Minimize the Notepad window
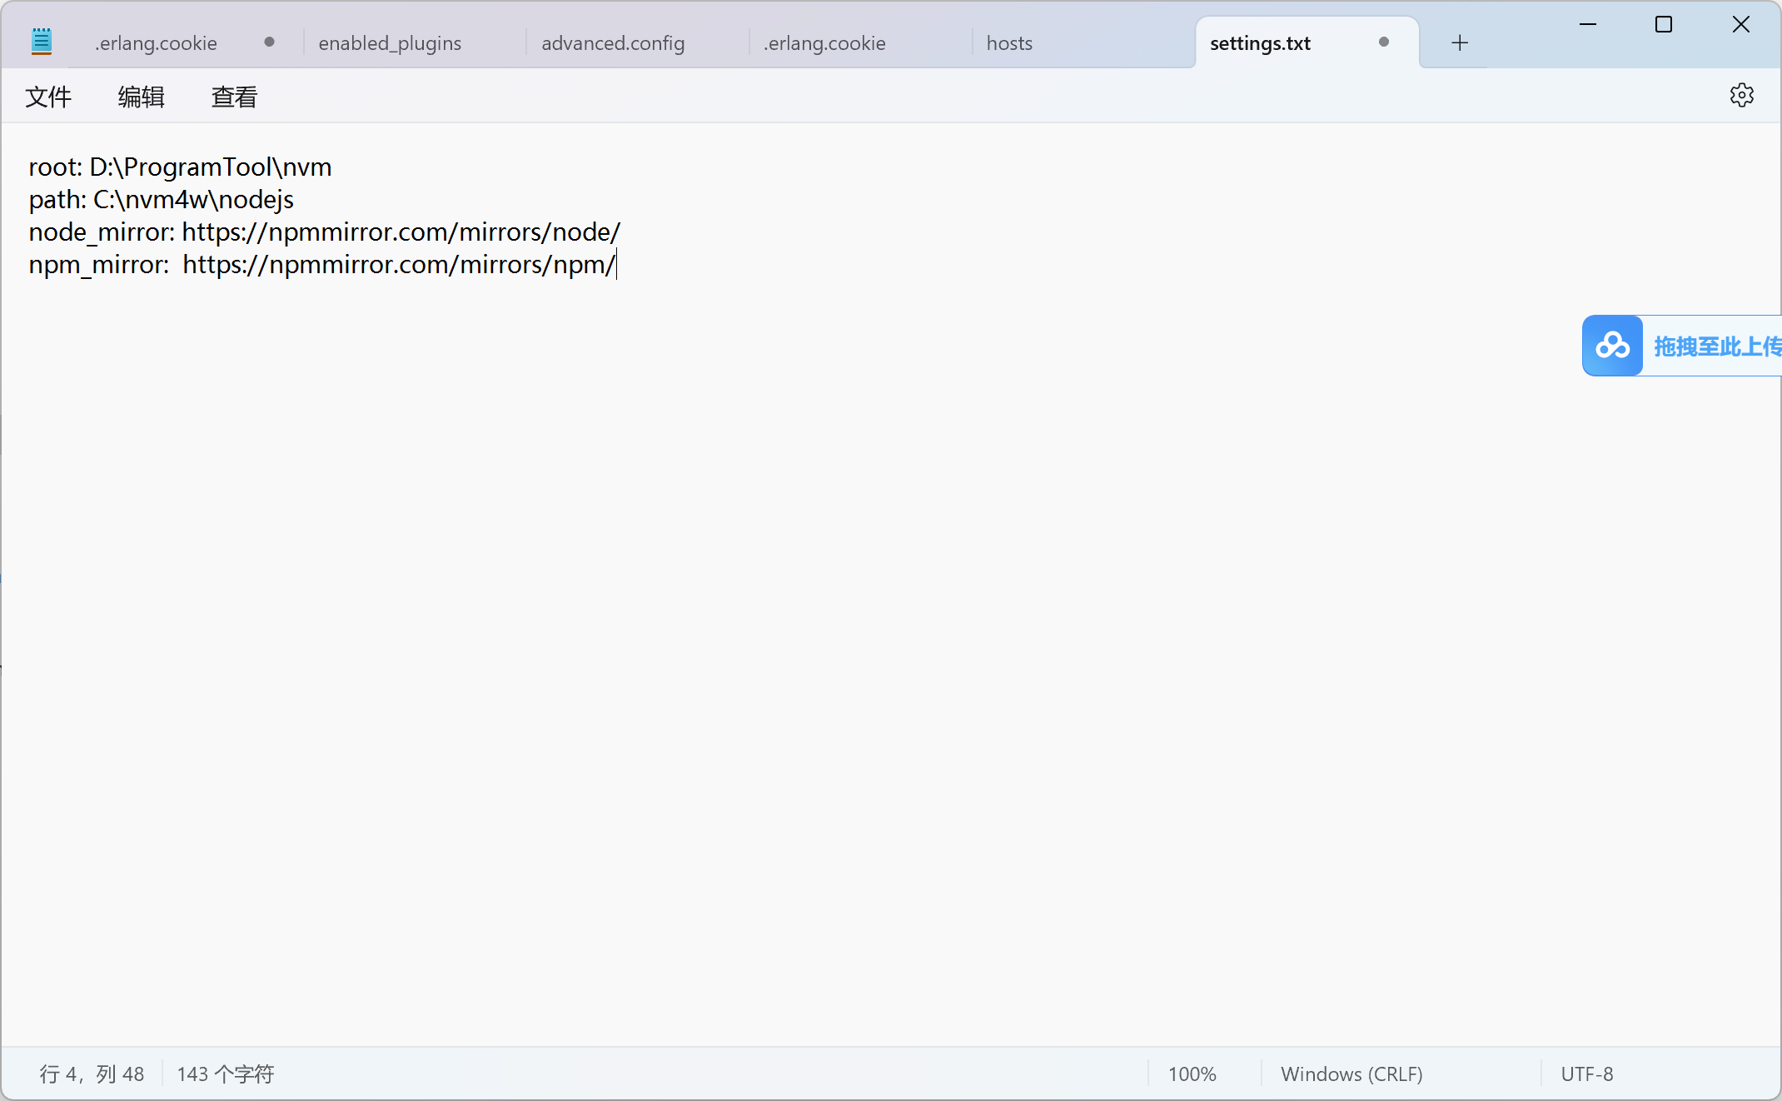The image size is (1782, 1101). 1587,25
